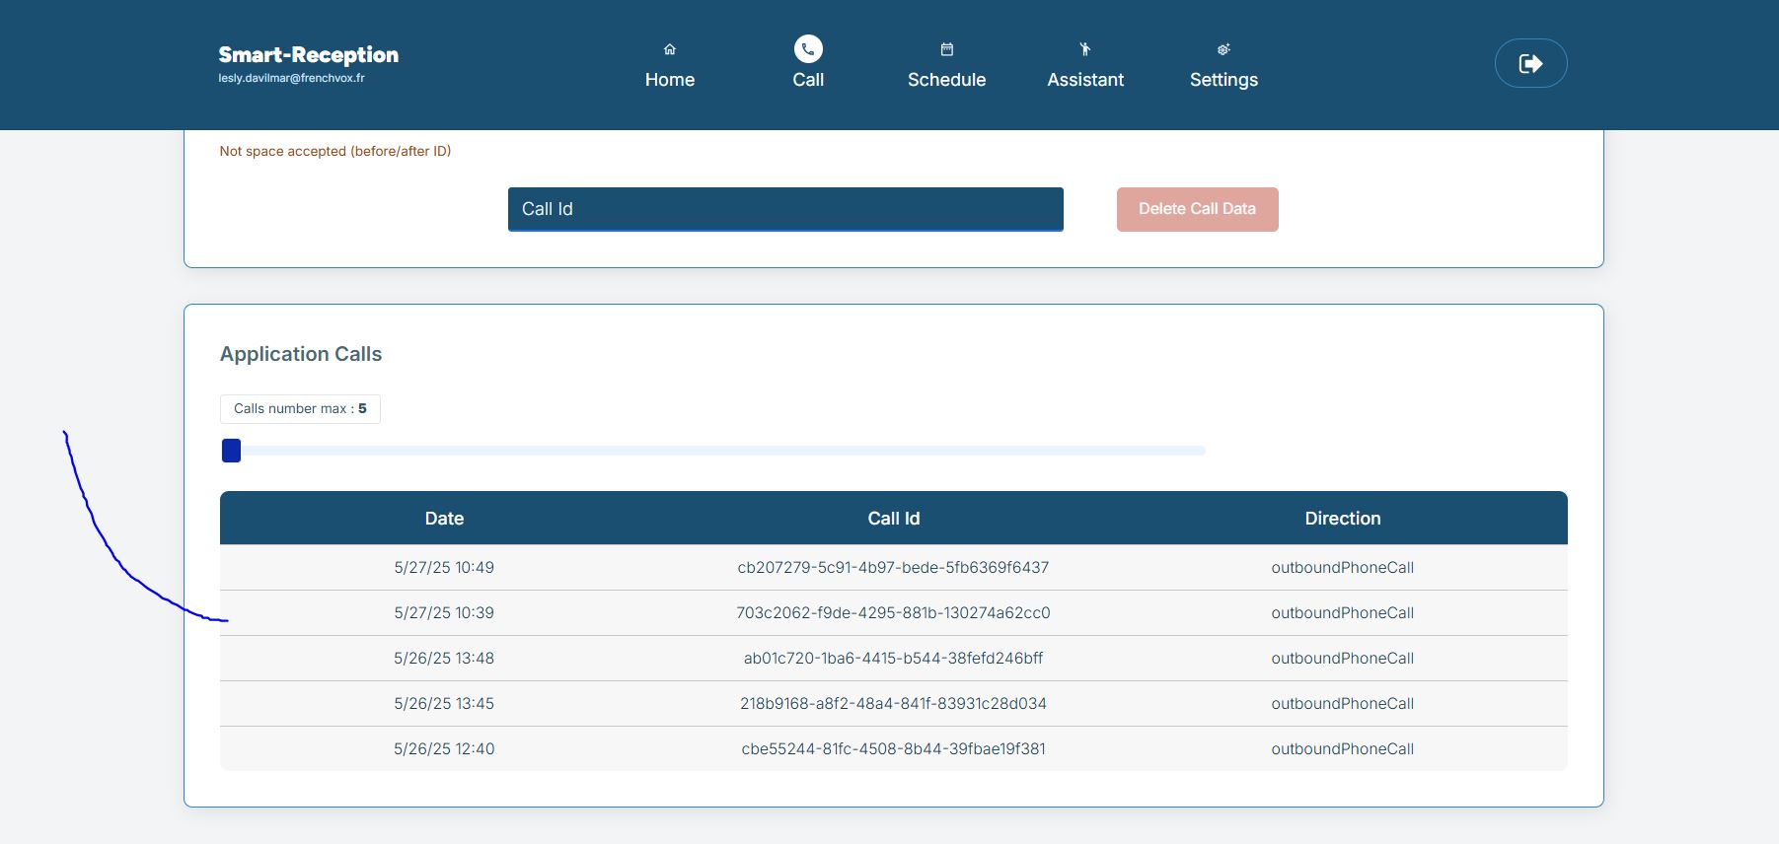Click the Date column header
The image size is (1779, 844).
click(444, 519)
